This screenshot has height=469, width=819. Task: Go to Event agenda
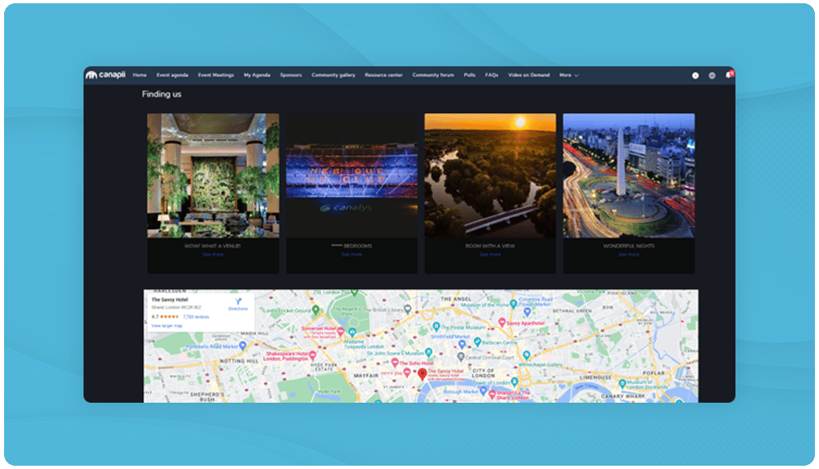[172, 75]
